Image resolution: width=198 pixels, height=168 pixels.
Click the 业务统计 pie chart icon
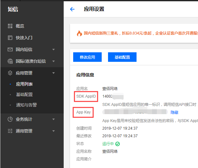(10, 119)
